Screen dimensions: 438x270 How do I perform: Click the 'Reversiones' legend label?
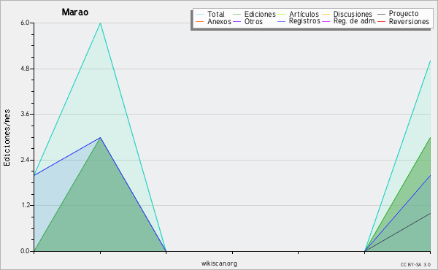pyautogui.click(x=409, y=21)
